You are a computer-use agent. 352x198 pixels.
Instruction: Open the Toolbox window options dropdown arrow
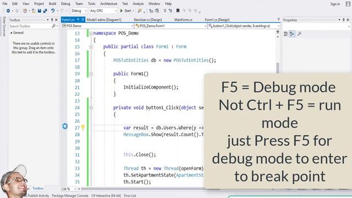click(x=48, y=20)
